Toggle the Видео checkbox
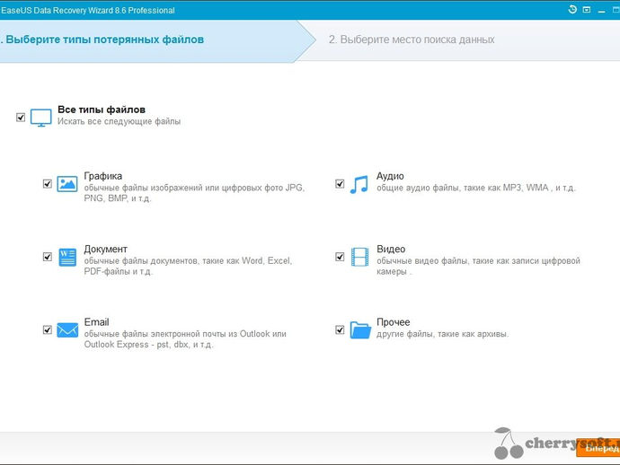The image size is (620, 465). (x=340, y=257)
